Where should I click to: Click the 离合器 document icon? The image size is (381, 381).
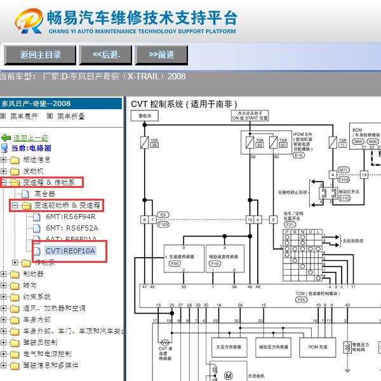[25, 194]
